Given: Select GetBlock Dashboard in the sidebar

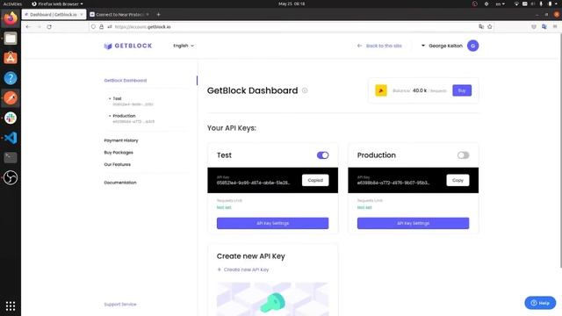Looking at the screenshot, I should (126, 80).
